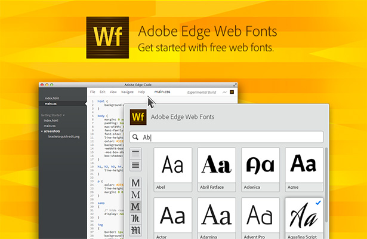Click the Get started with free web fonts tagline
This screenshot has height=239, width=367.
[x=206, y=47]
